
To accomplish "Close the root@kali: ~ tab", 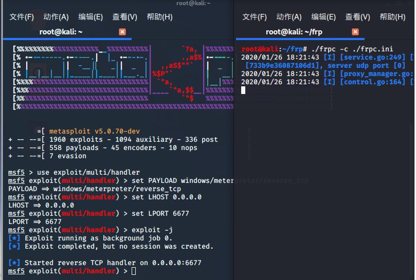I will click(122, 32).
